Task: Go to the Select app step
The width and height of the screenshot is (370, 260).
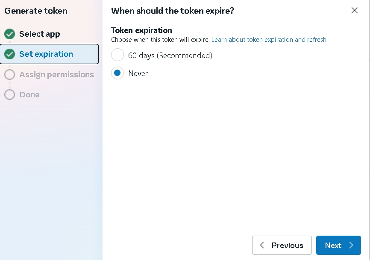Action: click(x=39, y=34)
